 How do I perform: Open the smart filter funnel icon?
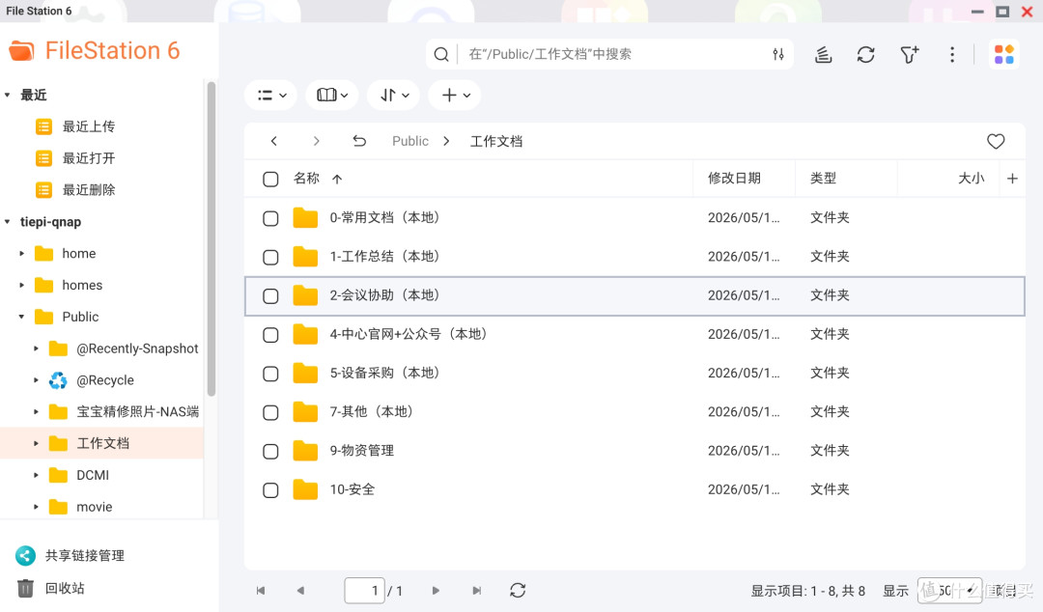pyautogui.click(x=910, y=55)
